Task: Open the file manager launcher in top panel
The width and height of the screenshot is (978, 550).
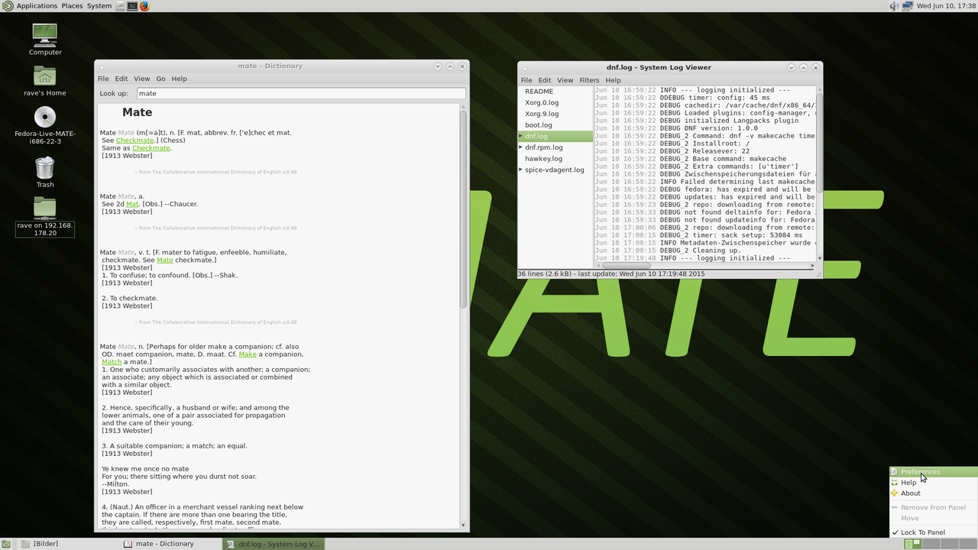Action: tap(120, 6)
